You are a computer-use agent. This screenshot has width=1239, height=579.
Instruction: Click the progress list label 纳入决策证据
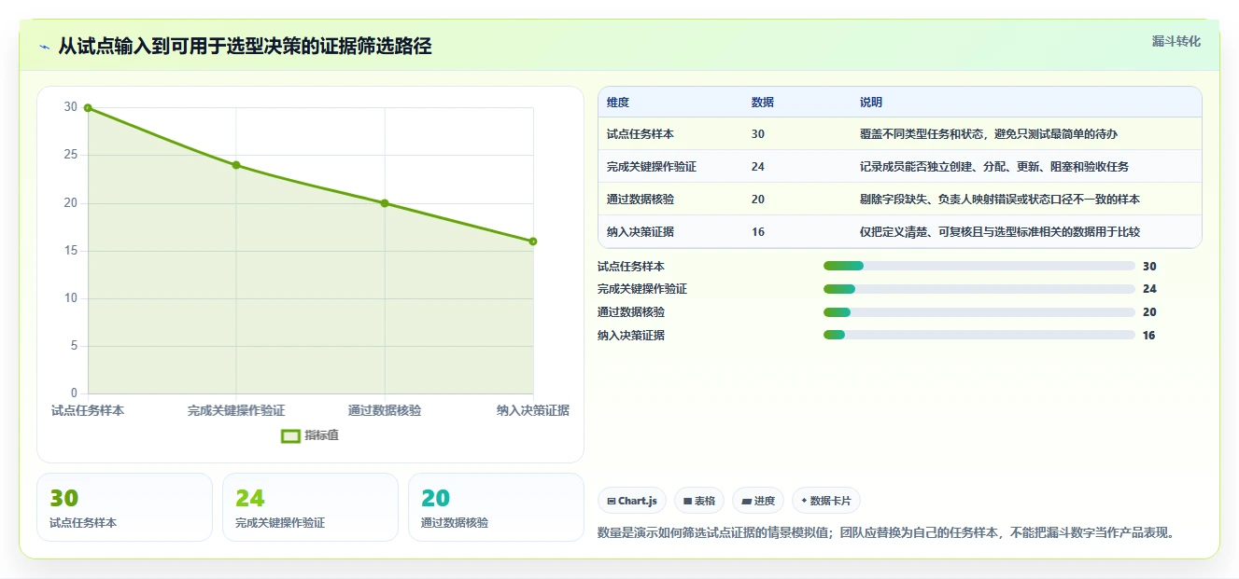pyautogui.click(x=631, y=336)
